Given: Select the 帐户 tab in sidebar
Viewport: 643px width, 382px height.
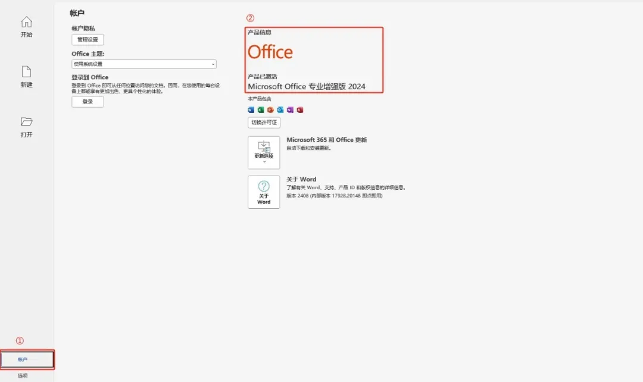Looking at the screenshot, I should coord(27,359).
